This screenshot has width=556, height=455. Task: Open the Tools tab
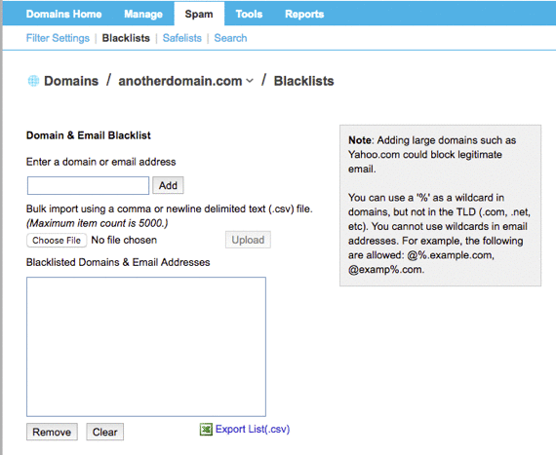(x=249, y=15)
